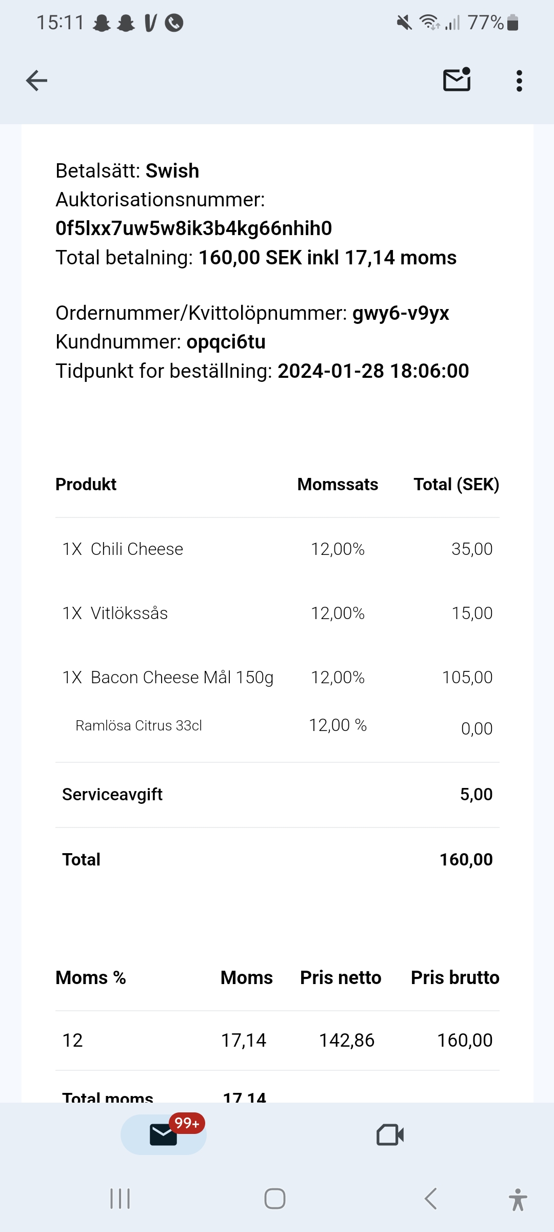Tap the order timestamp 2024-01-28 18:06:00
554x1232 pixels.
point(373,371)
